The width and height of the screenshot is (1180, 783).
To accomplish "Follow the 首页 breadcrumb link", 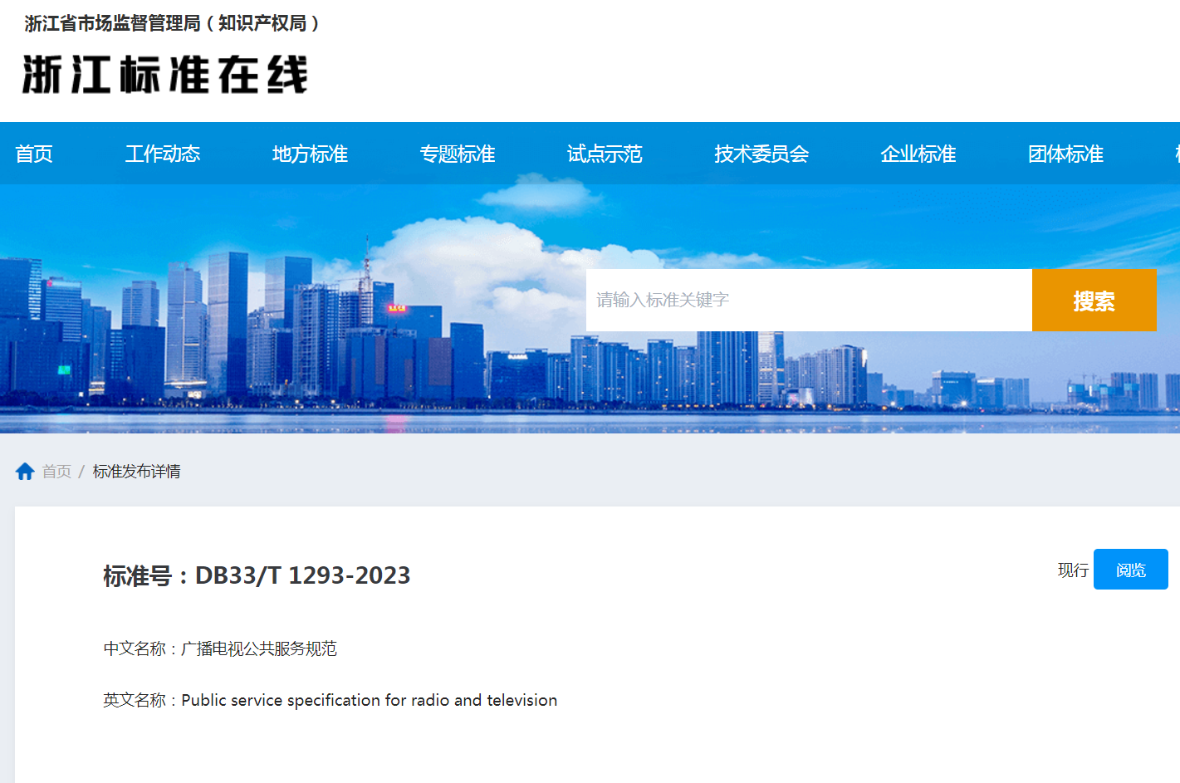I will coord(56,472).
